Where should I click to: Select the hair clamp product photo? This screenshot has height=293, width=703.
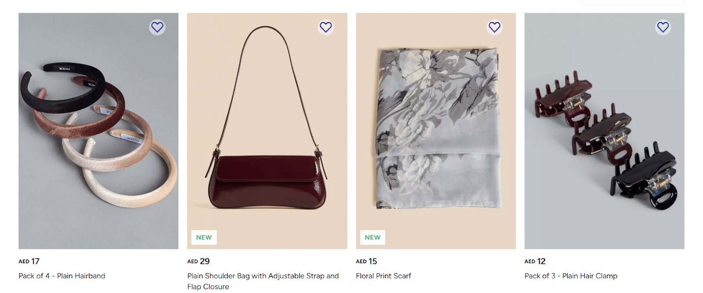[604, 131]
